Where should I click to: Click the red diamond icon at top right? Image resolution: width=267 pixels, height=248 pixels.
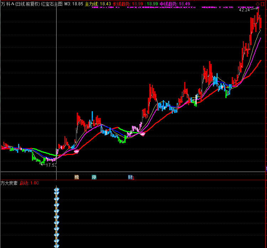(x=257, y=4)
